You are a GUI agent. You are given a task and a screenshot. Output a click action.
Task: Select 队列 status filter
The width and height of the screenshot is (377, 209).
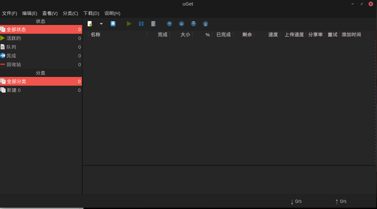click(11, 47)
